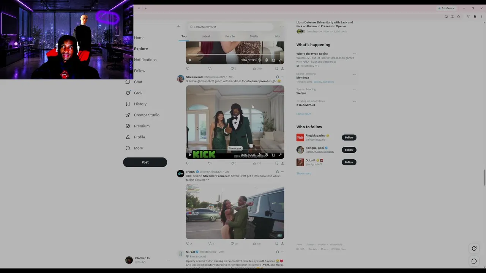486x273 pixels.
Task: Click the Post button
Action: click(145, 162)
